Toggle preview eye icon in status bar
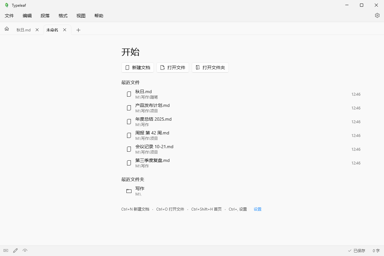Image resolution: width=384 pixels, height=256 pixels. click(x=25, y=251)
